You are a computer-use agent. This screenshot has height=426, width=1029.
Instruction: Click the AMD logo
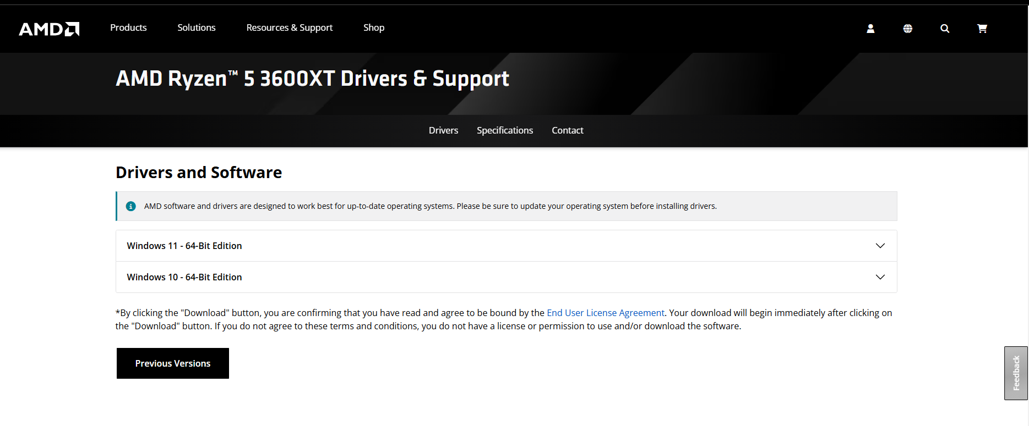(x=49, y=29)
